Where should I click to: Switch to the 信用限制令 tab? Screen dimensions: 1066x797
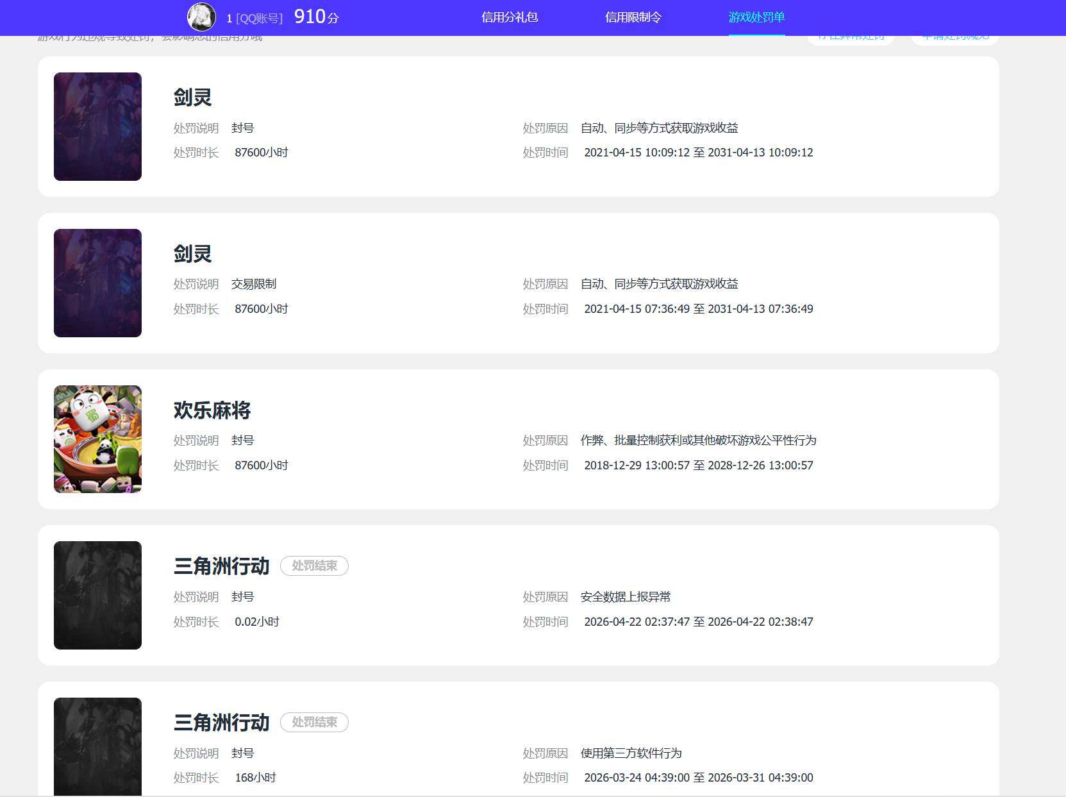tap(633, 17)
